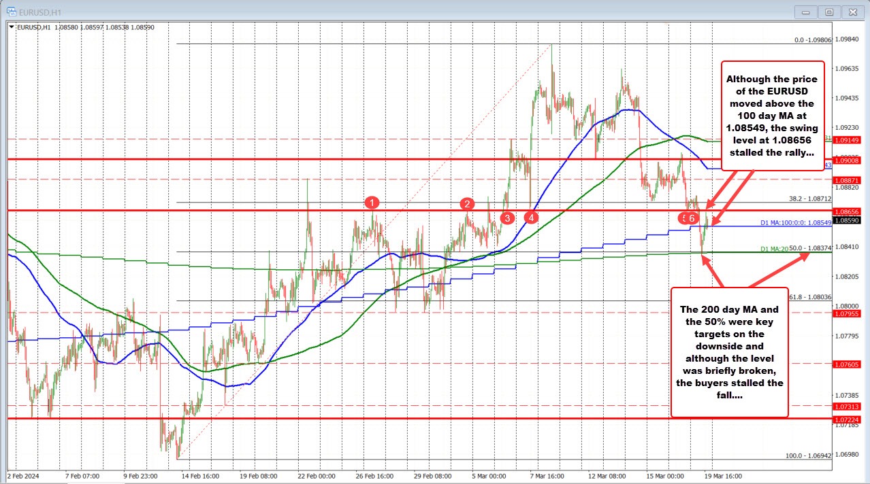Restore the chart window size
This screenshot has height=484, width=870.
[x=829, y=12]
